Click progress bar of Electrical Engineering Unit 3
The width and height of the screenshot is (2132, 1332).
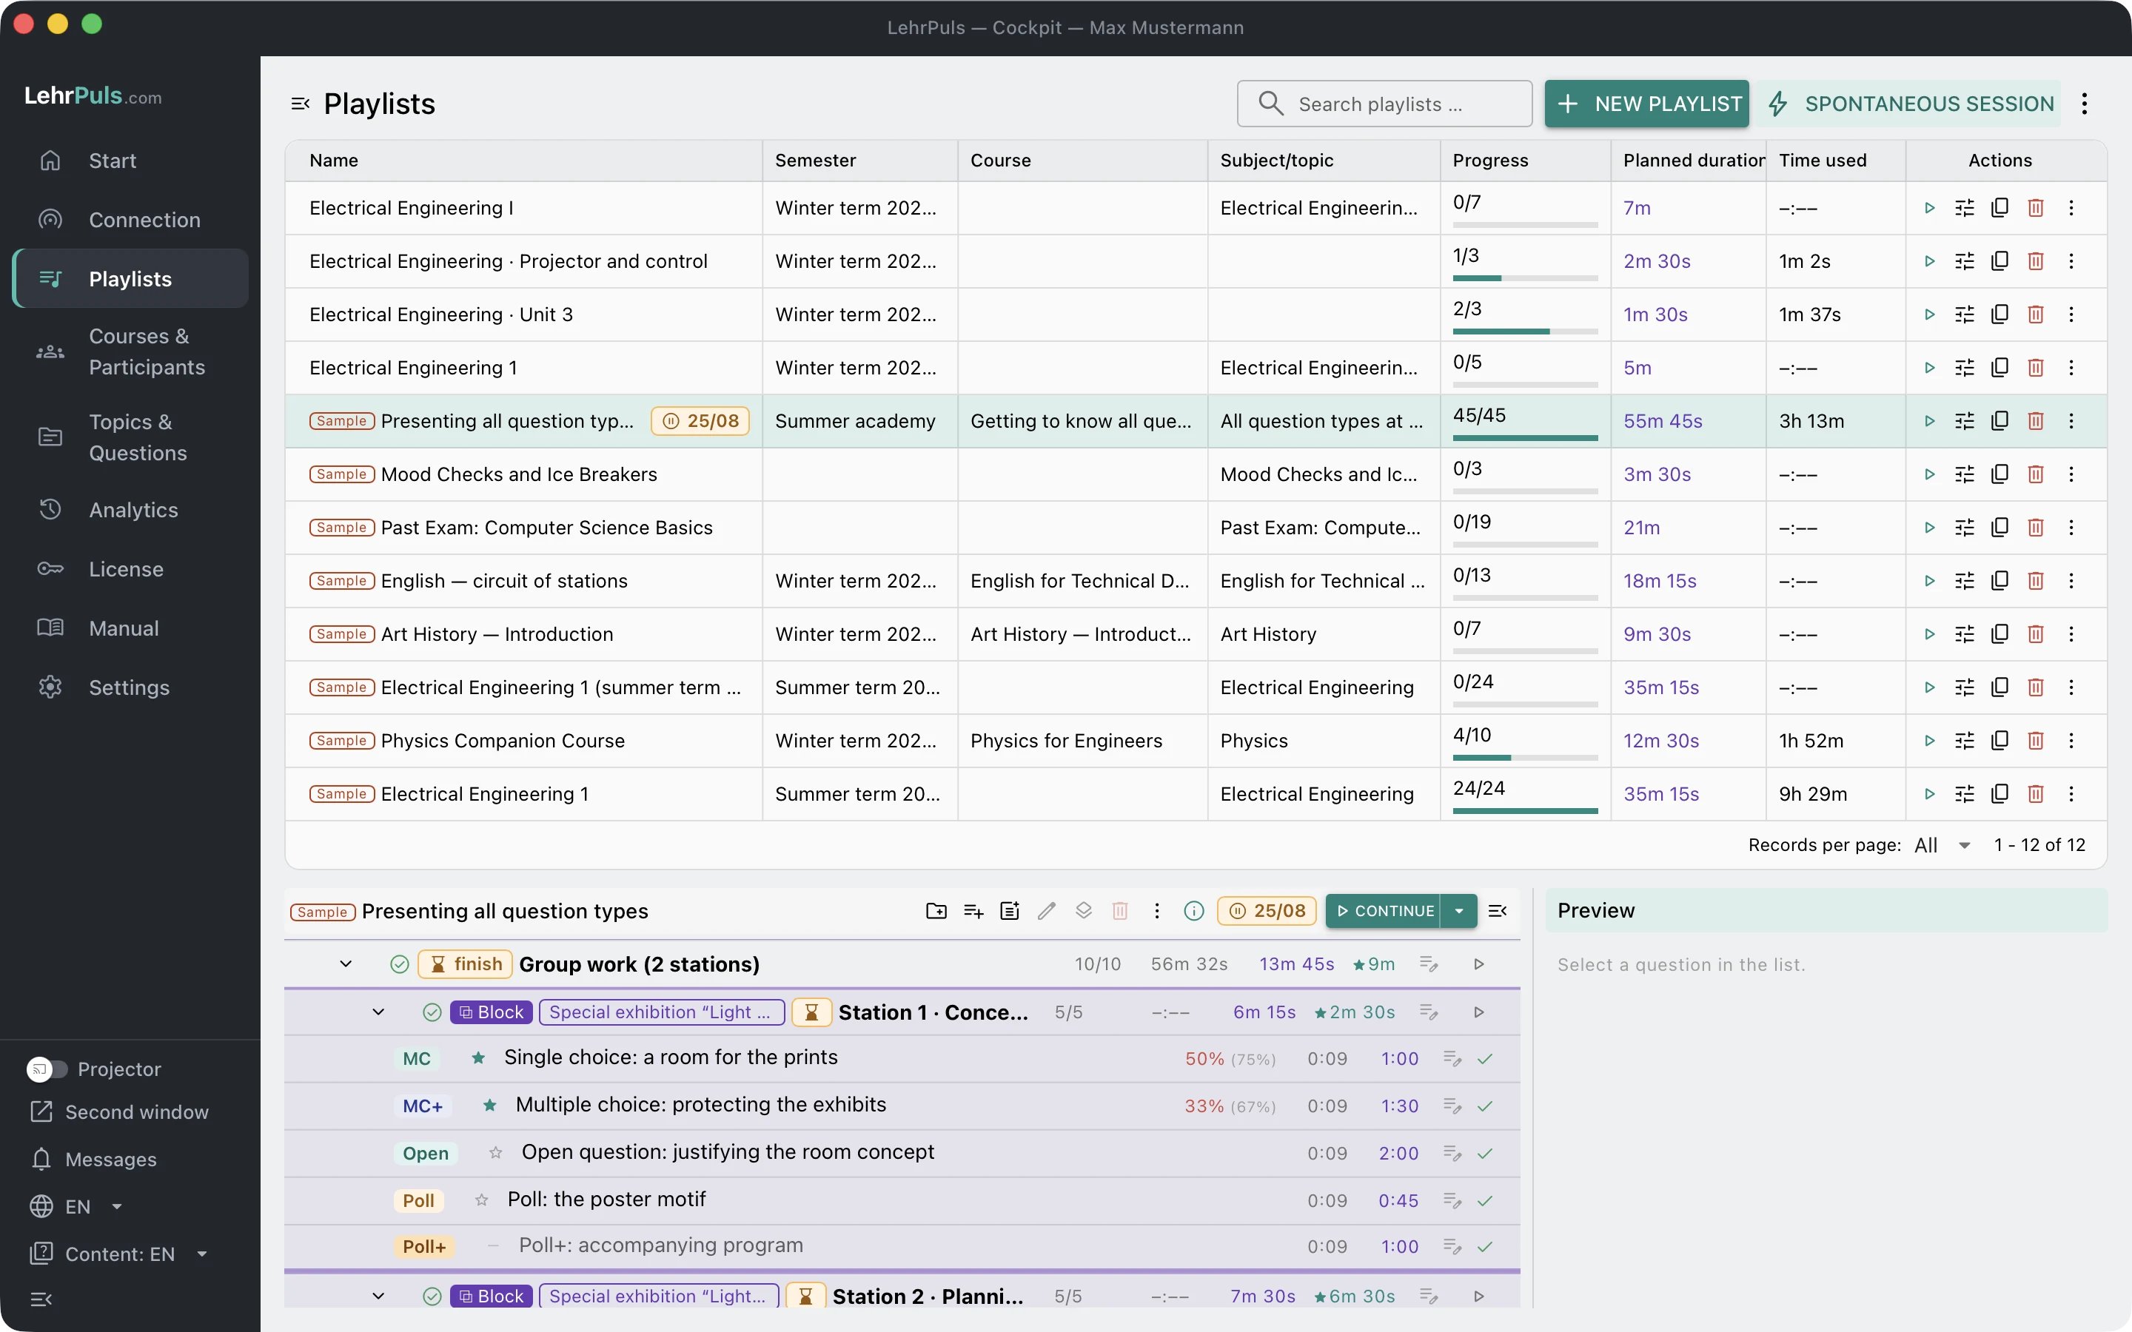click(1524, 332)
